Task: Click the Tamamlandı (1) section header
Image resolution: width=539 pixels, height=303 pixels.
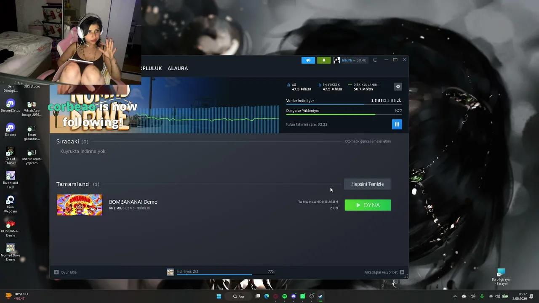Action: tap(78, 184)
